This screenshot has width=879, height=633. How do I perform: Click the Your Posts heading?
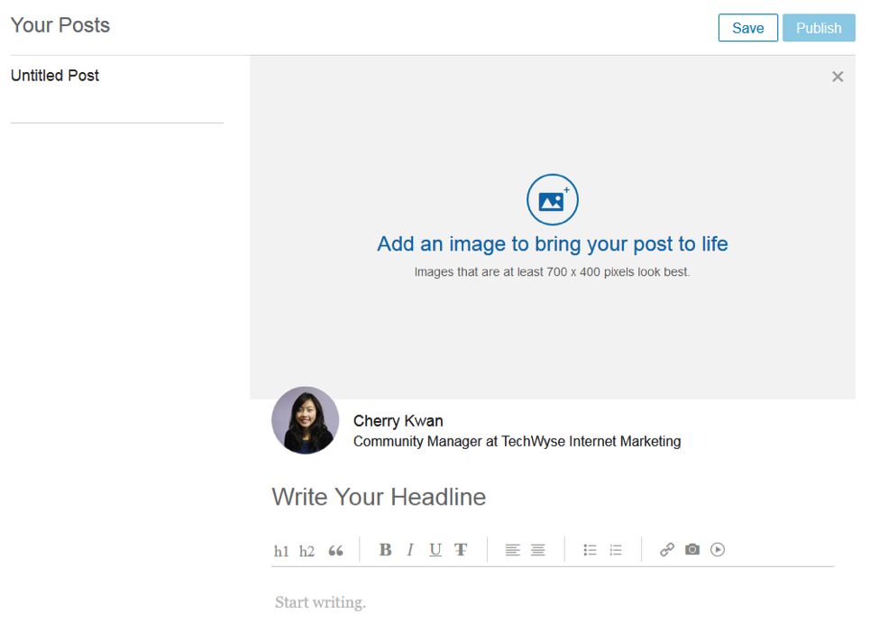(60, 25)
